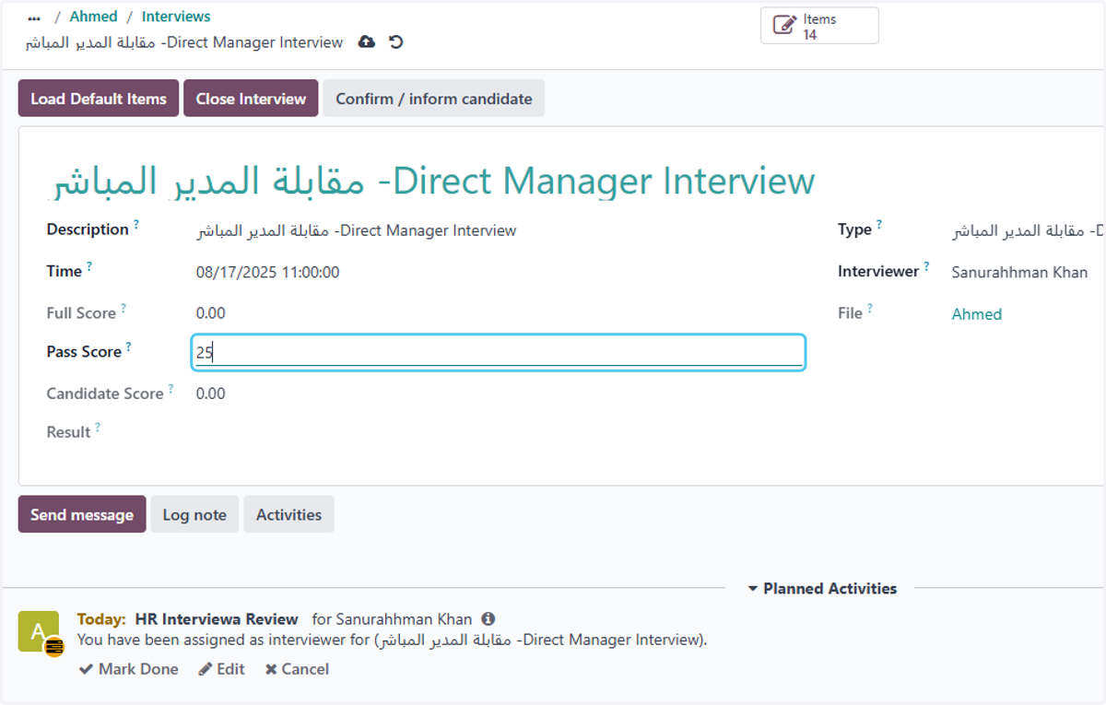Click the cloud upload save icon
The height and width of the screenshot is (705, 1106).
click(x=366, y=42)
